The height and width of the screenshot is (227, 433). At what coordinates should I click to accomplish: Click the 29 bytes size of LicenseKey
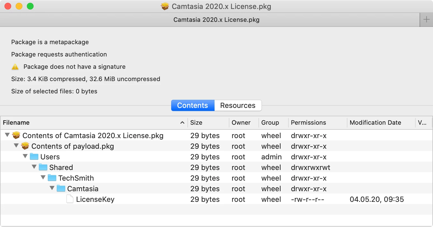click(205, 199)
